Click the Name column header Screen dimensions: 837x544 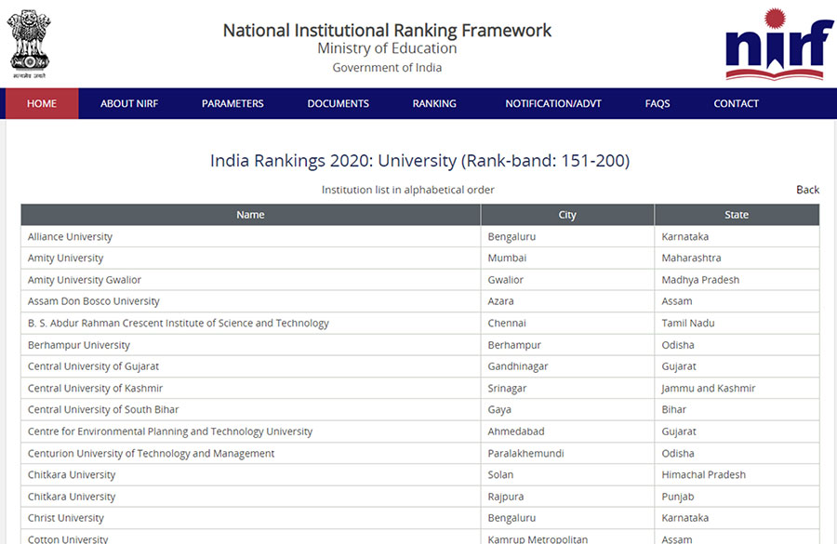250,215
